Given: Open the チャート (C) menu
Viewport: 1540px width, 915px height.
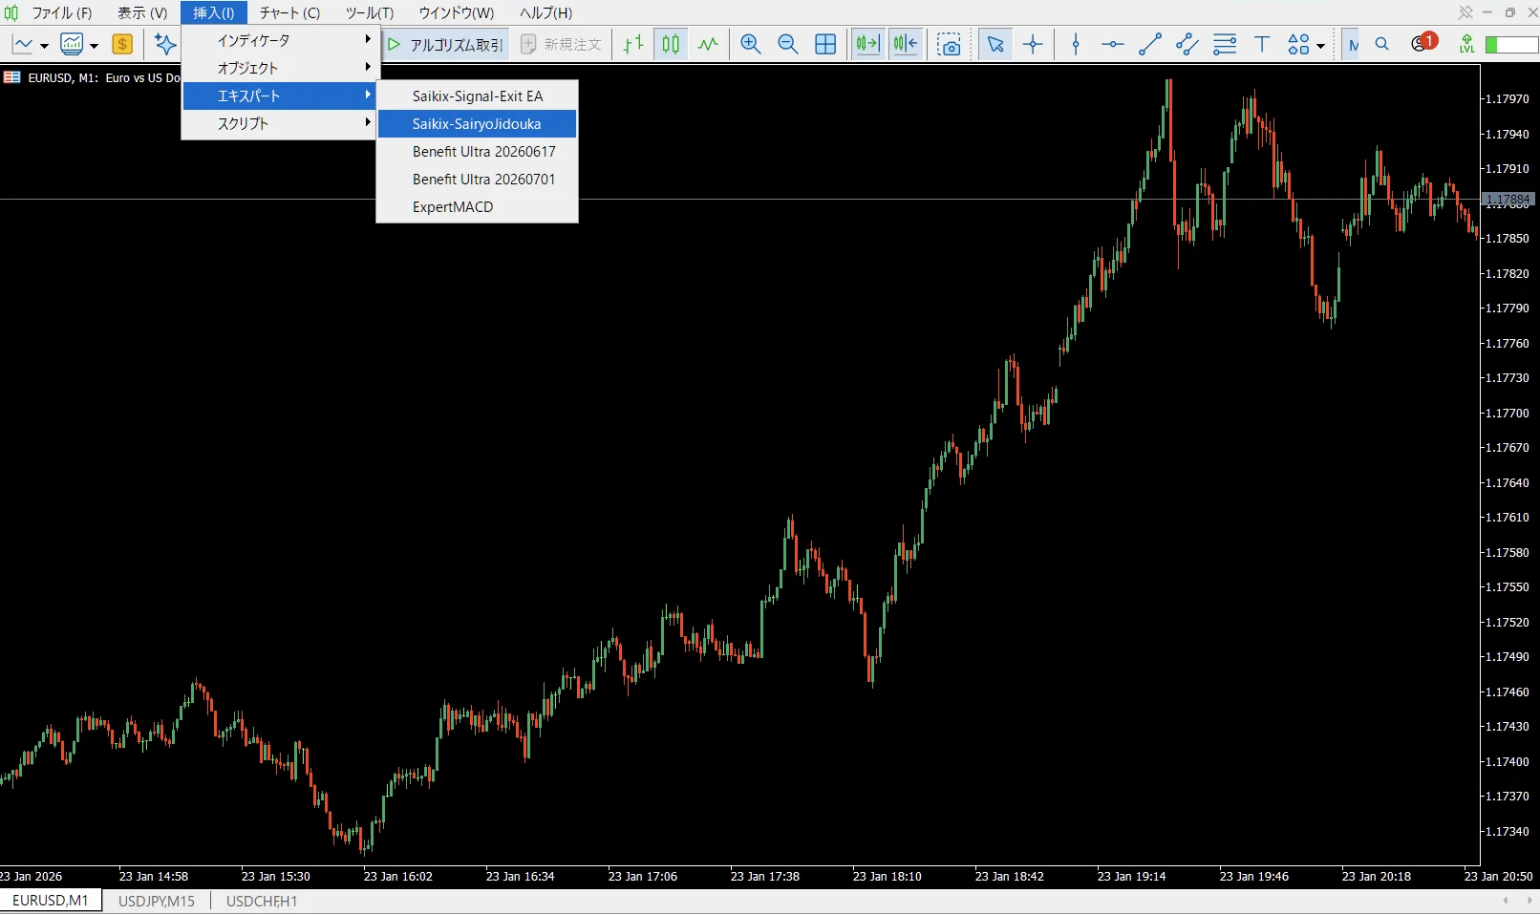Looking at the screenshot, I should click(289, 12).
